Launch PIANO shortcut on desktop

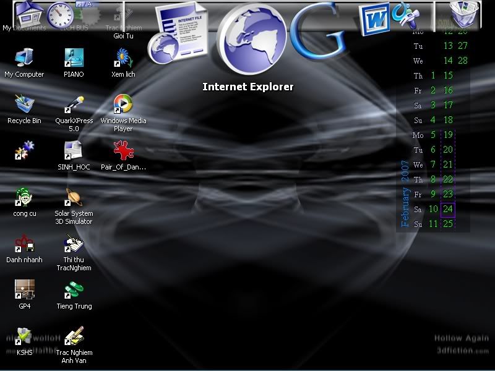pyautogui.click(x=74, y=58)
